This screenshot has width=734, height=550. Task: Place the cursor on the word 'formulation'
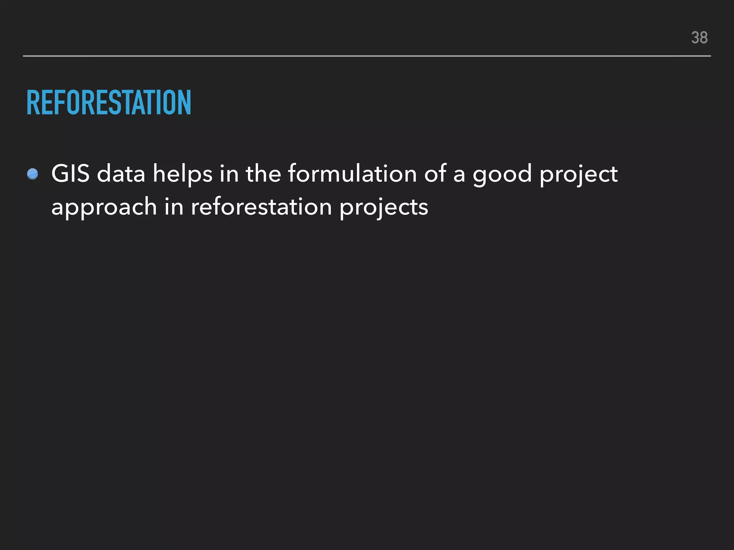coord(352,173)
